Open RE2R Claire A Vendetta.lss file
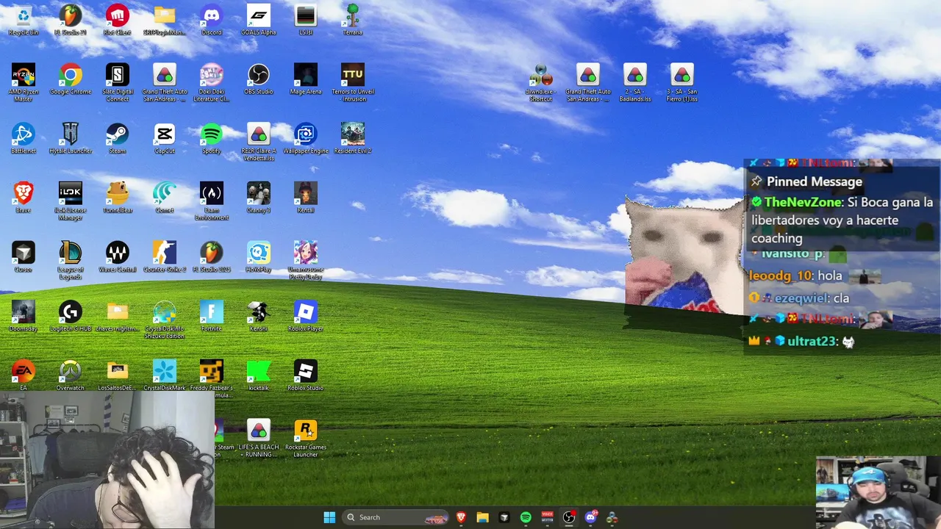 pyautogui.click(x=259, y=143)
